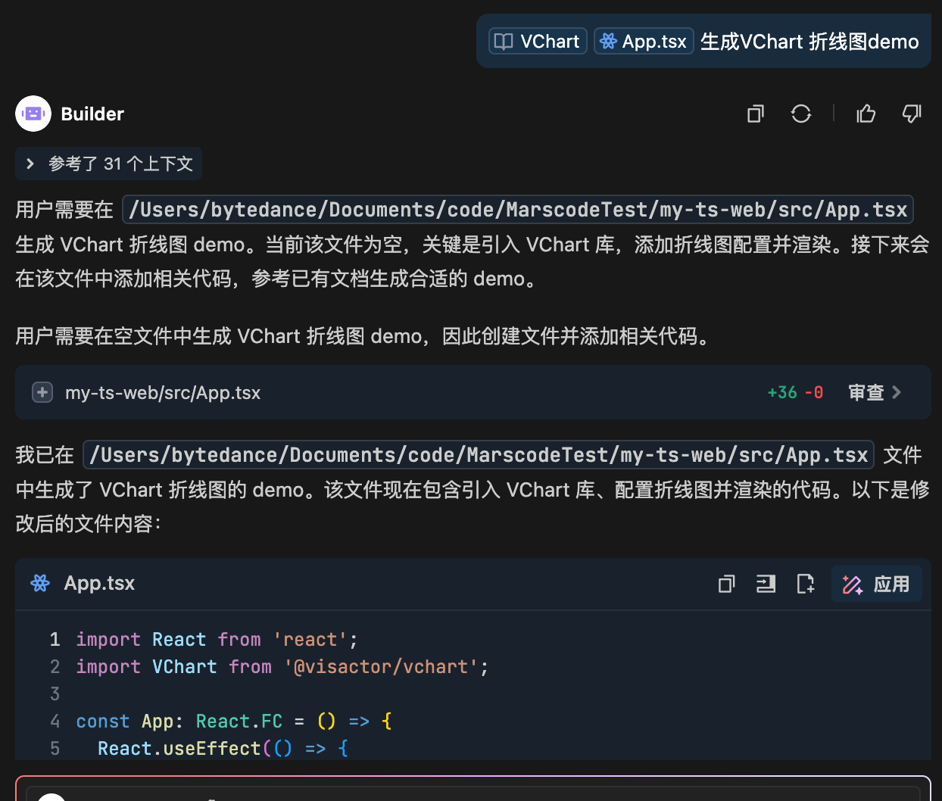Click the React icon in the code block header
942x801 pixels.
(x=40, y=583)
